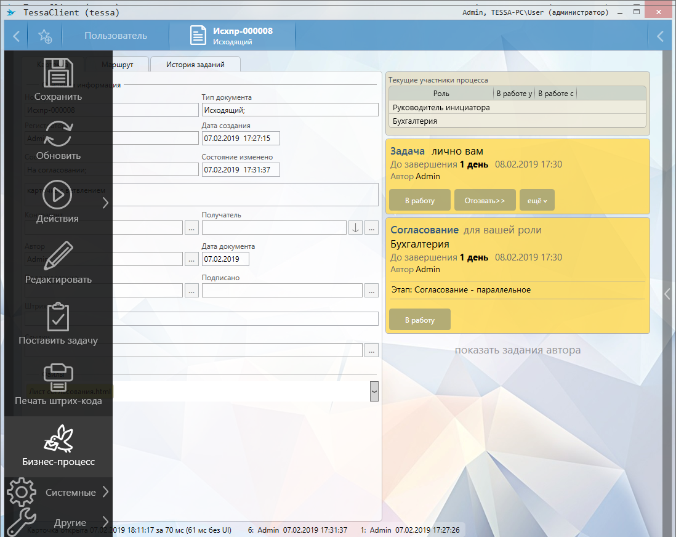Click the В работе у column header

tap(514, 93)
